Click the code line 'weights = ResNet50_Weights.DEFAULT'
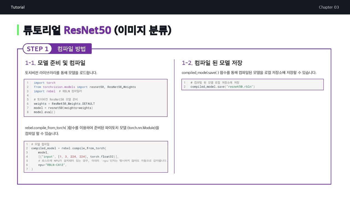This screenshot has height=197, width=350. pos(64,104)
